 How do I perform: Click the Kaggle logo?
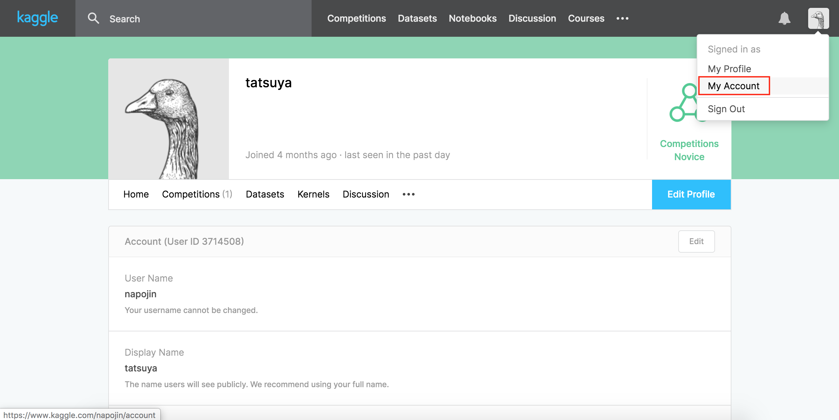(37, 18)
